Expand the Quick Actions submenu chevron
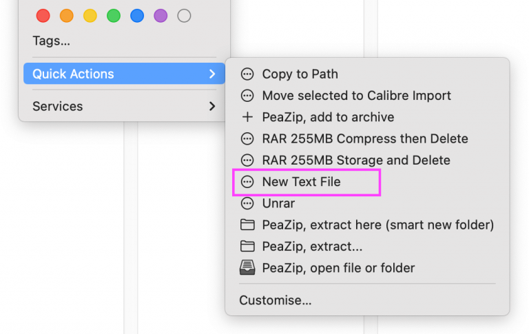 pos(212,74)
